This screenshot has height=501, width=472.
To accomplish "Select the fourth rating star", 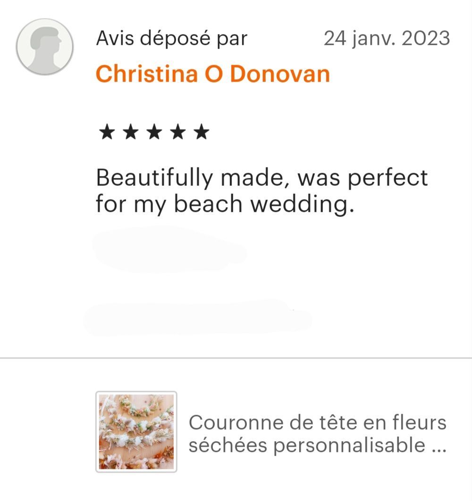I will 178,132.
